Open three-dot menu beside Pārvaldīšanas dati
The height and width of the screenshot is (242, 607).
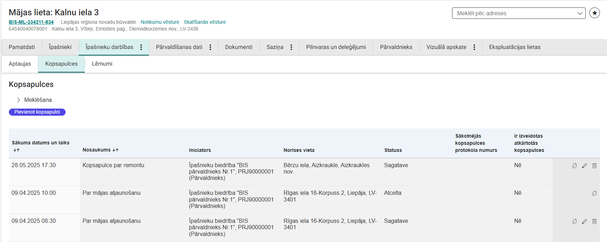(210, 47)
